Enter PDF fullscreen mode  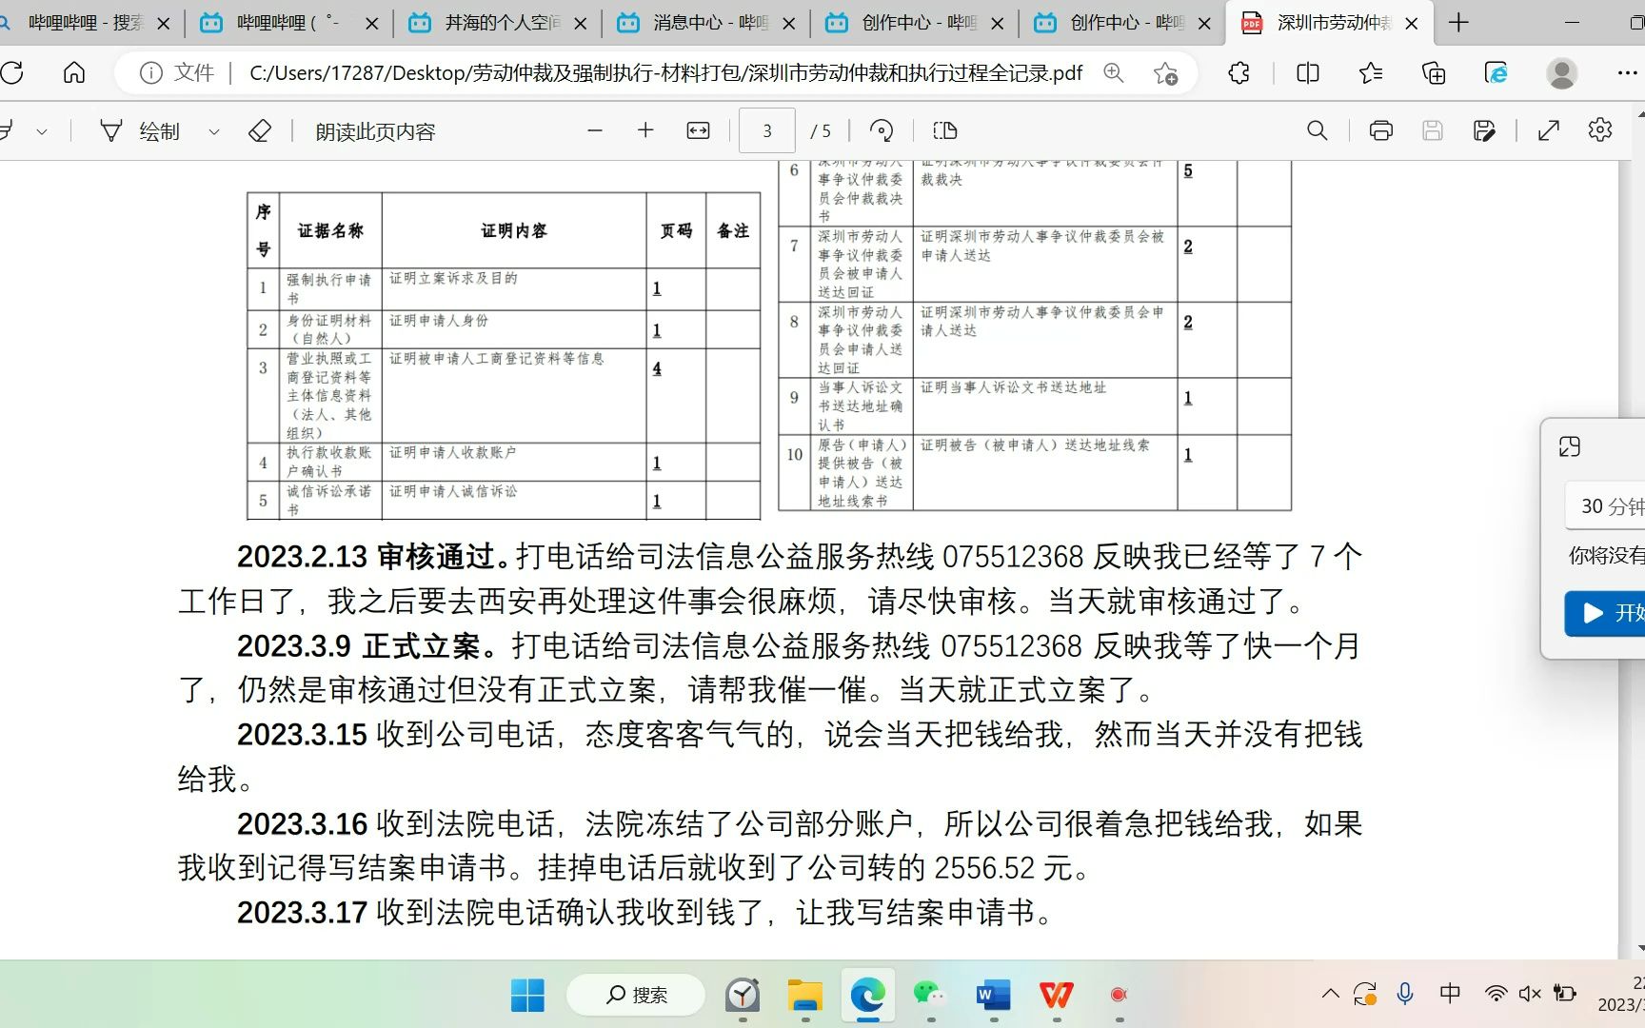[x=1549, y=131]
